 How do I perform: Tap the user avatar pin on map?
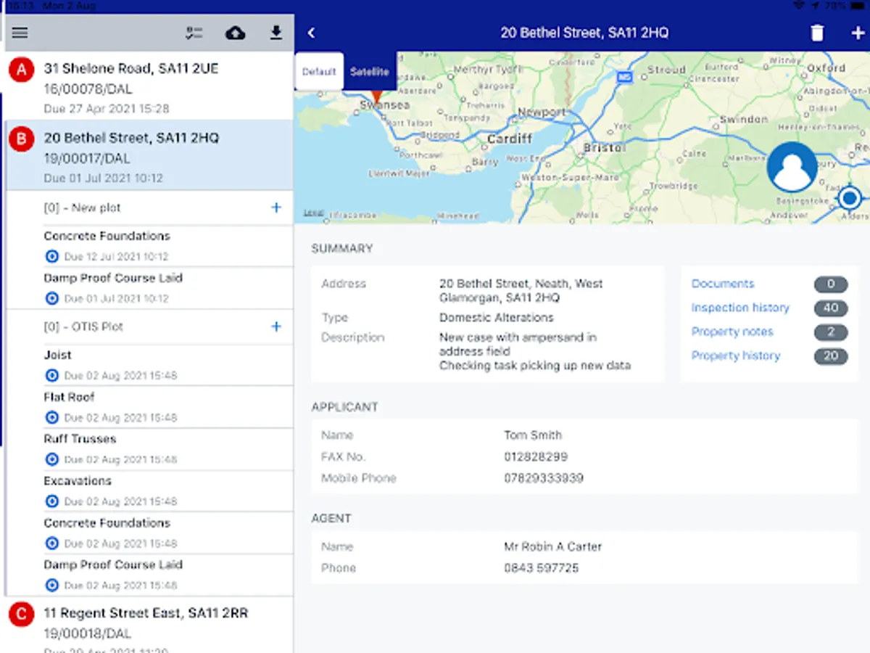(x=792, y=168)
